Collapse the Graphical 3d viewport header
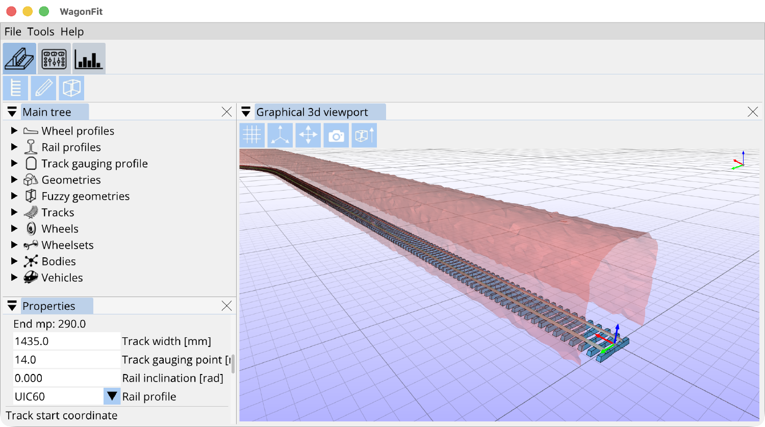 [246, 112]
